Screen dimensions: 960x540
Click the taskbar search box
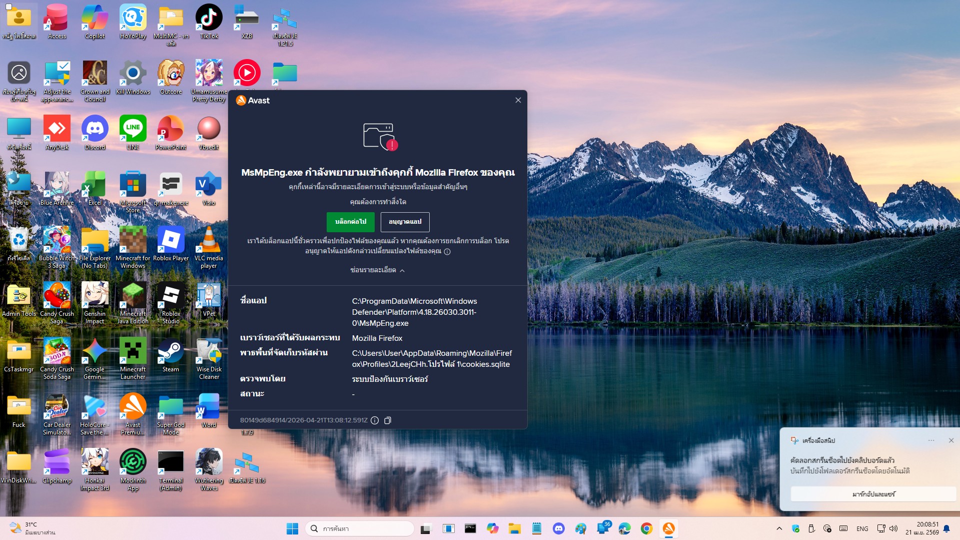[360, 528]
